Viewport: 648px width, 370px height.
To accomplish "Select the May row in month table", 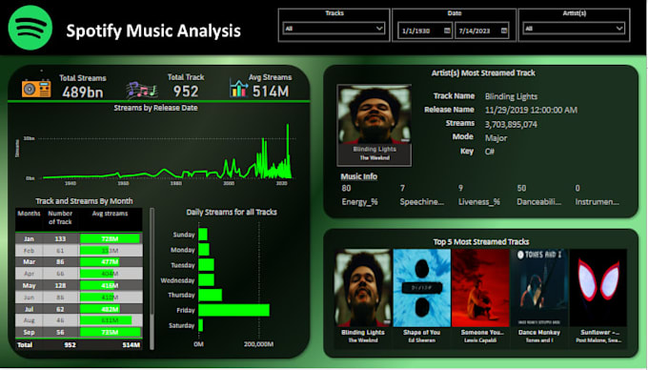I will [79, 285].
